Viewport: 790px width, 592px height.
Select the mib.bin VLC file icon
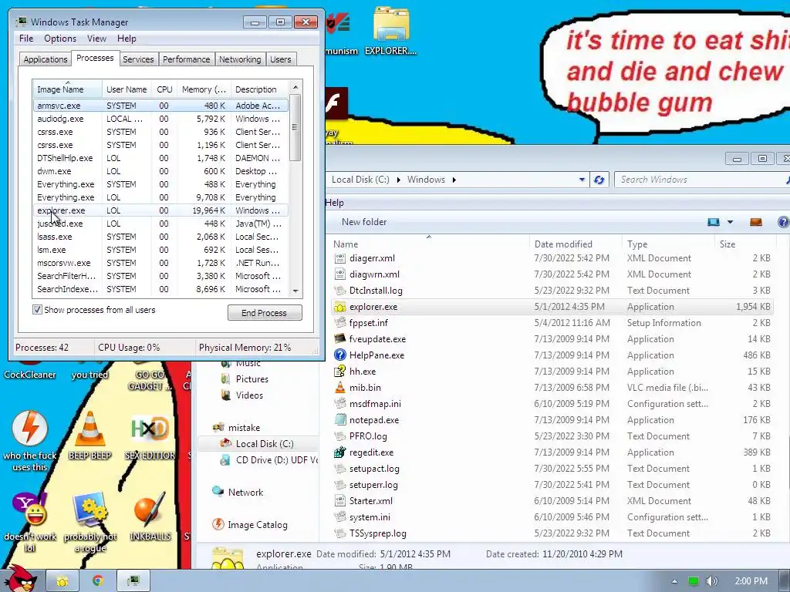click(340, 388)
